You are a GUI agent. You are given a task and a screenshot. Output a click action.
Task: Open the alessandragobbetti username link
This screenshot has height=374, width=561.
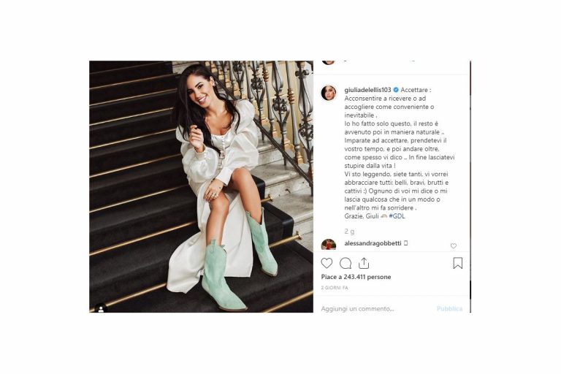pyautogui.click(x=373, y=243)
